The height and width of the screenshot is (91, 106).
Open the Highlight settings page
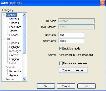pos(15,47)
